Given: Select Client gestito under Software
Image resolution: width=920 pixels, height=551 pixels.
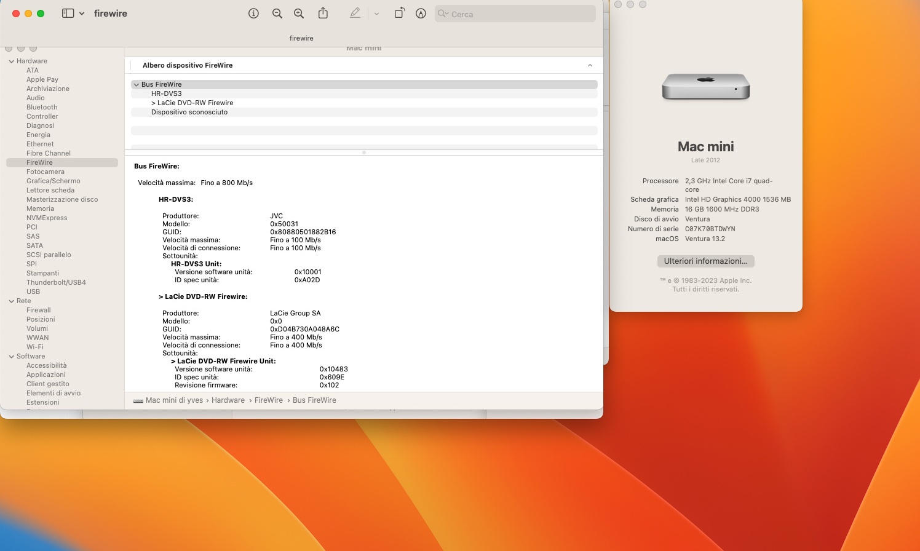Looking at the screenshot, I should click(48, 384).
